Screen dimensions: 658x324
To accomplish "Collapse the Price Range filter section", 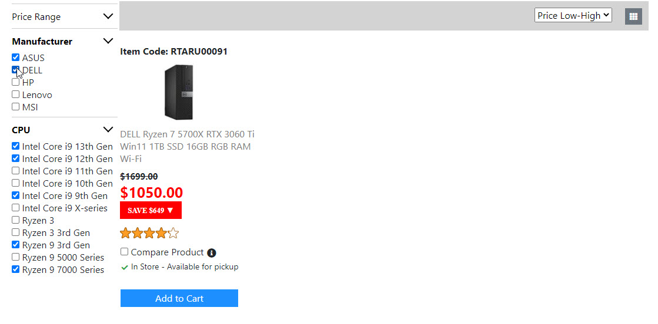I will point(108,16).
